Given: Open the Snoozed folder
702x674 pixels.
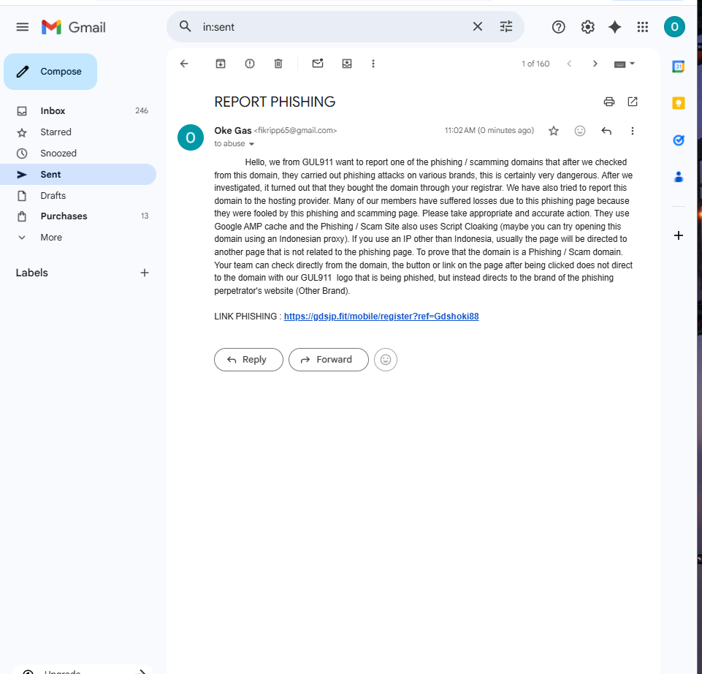Looking at the screenshot, I should pyautogui.click(x=78, y=154).
